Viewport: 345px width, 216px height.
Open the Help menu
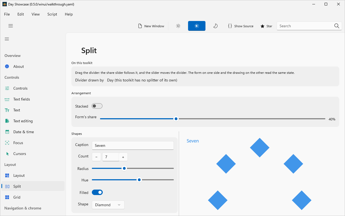(x=69, y=14)
